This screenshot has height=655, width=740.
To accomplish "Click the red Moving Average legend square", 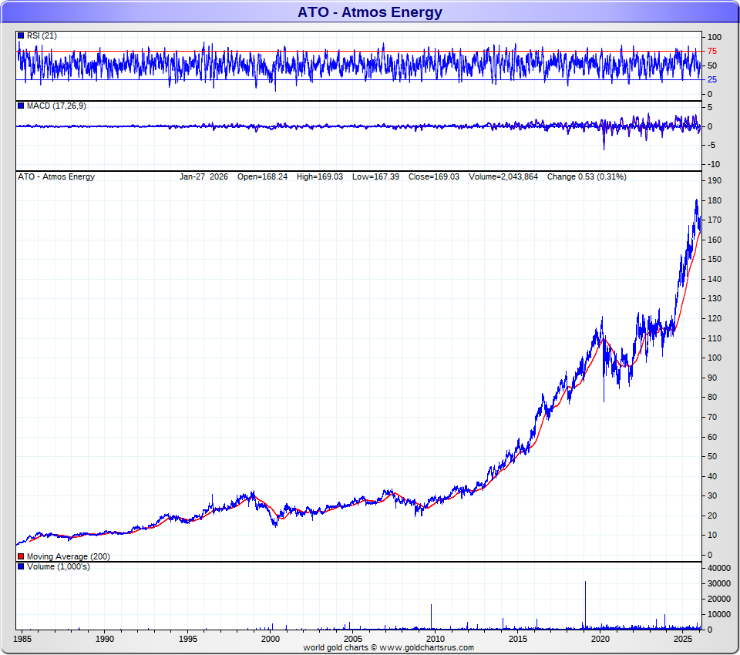I will (21, 556).
